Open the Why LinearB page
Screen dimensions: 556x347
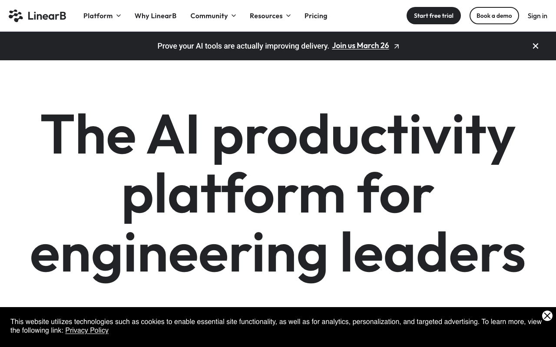(156, 16)
